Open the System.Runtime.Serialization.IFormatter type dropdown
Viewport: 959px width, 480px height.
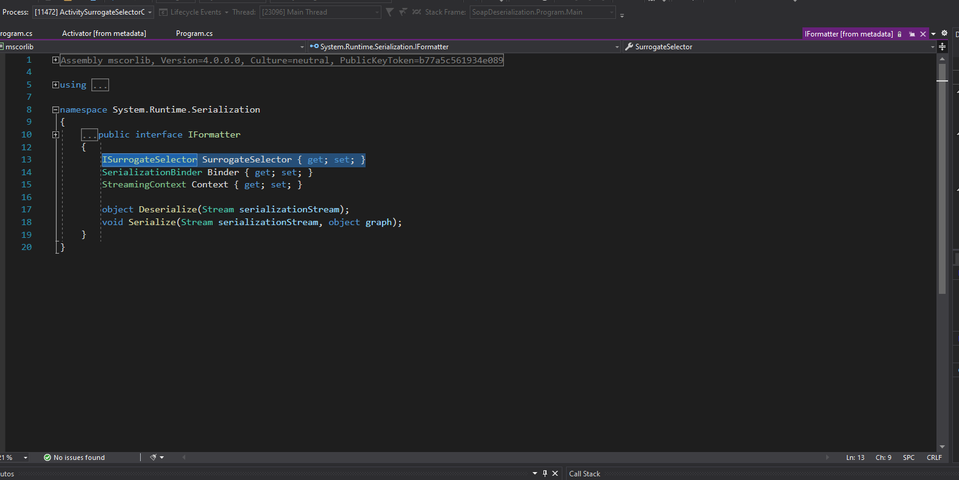[464, 47]
